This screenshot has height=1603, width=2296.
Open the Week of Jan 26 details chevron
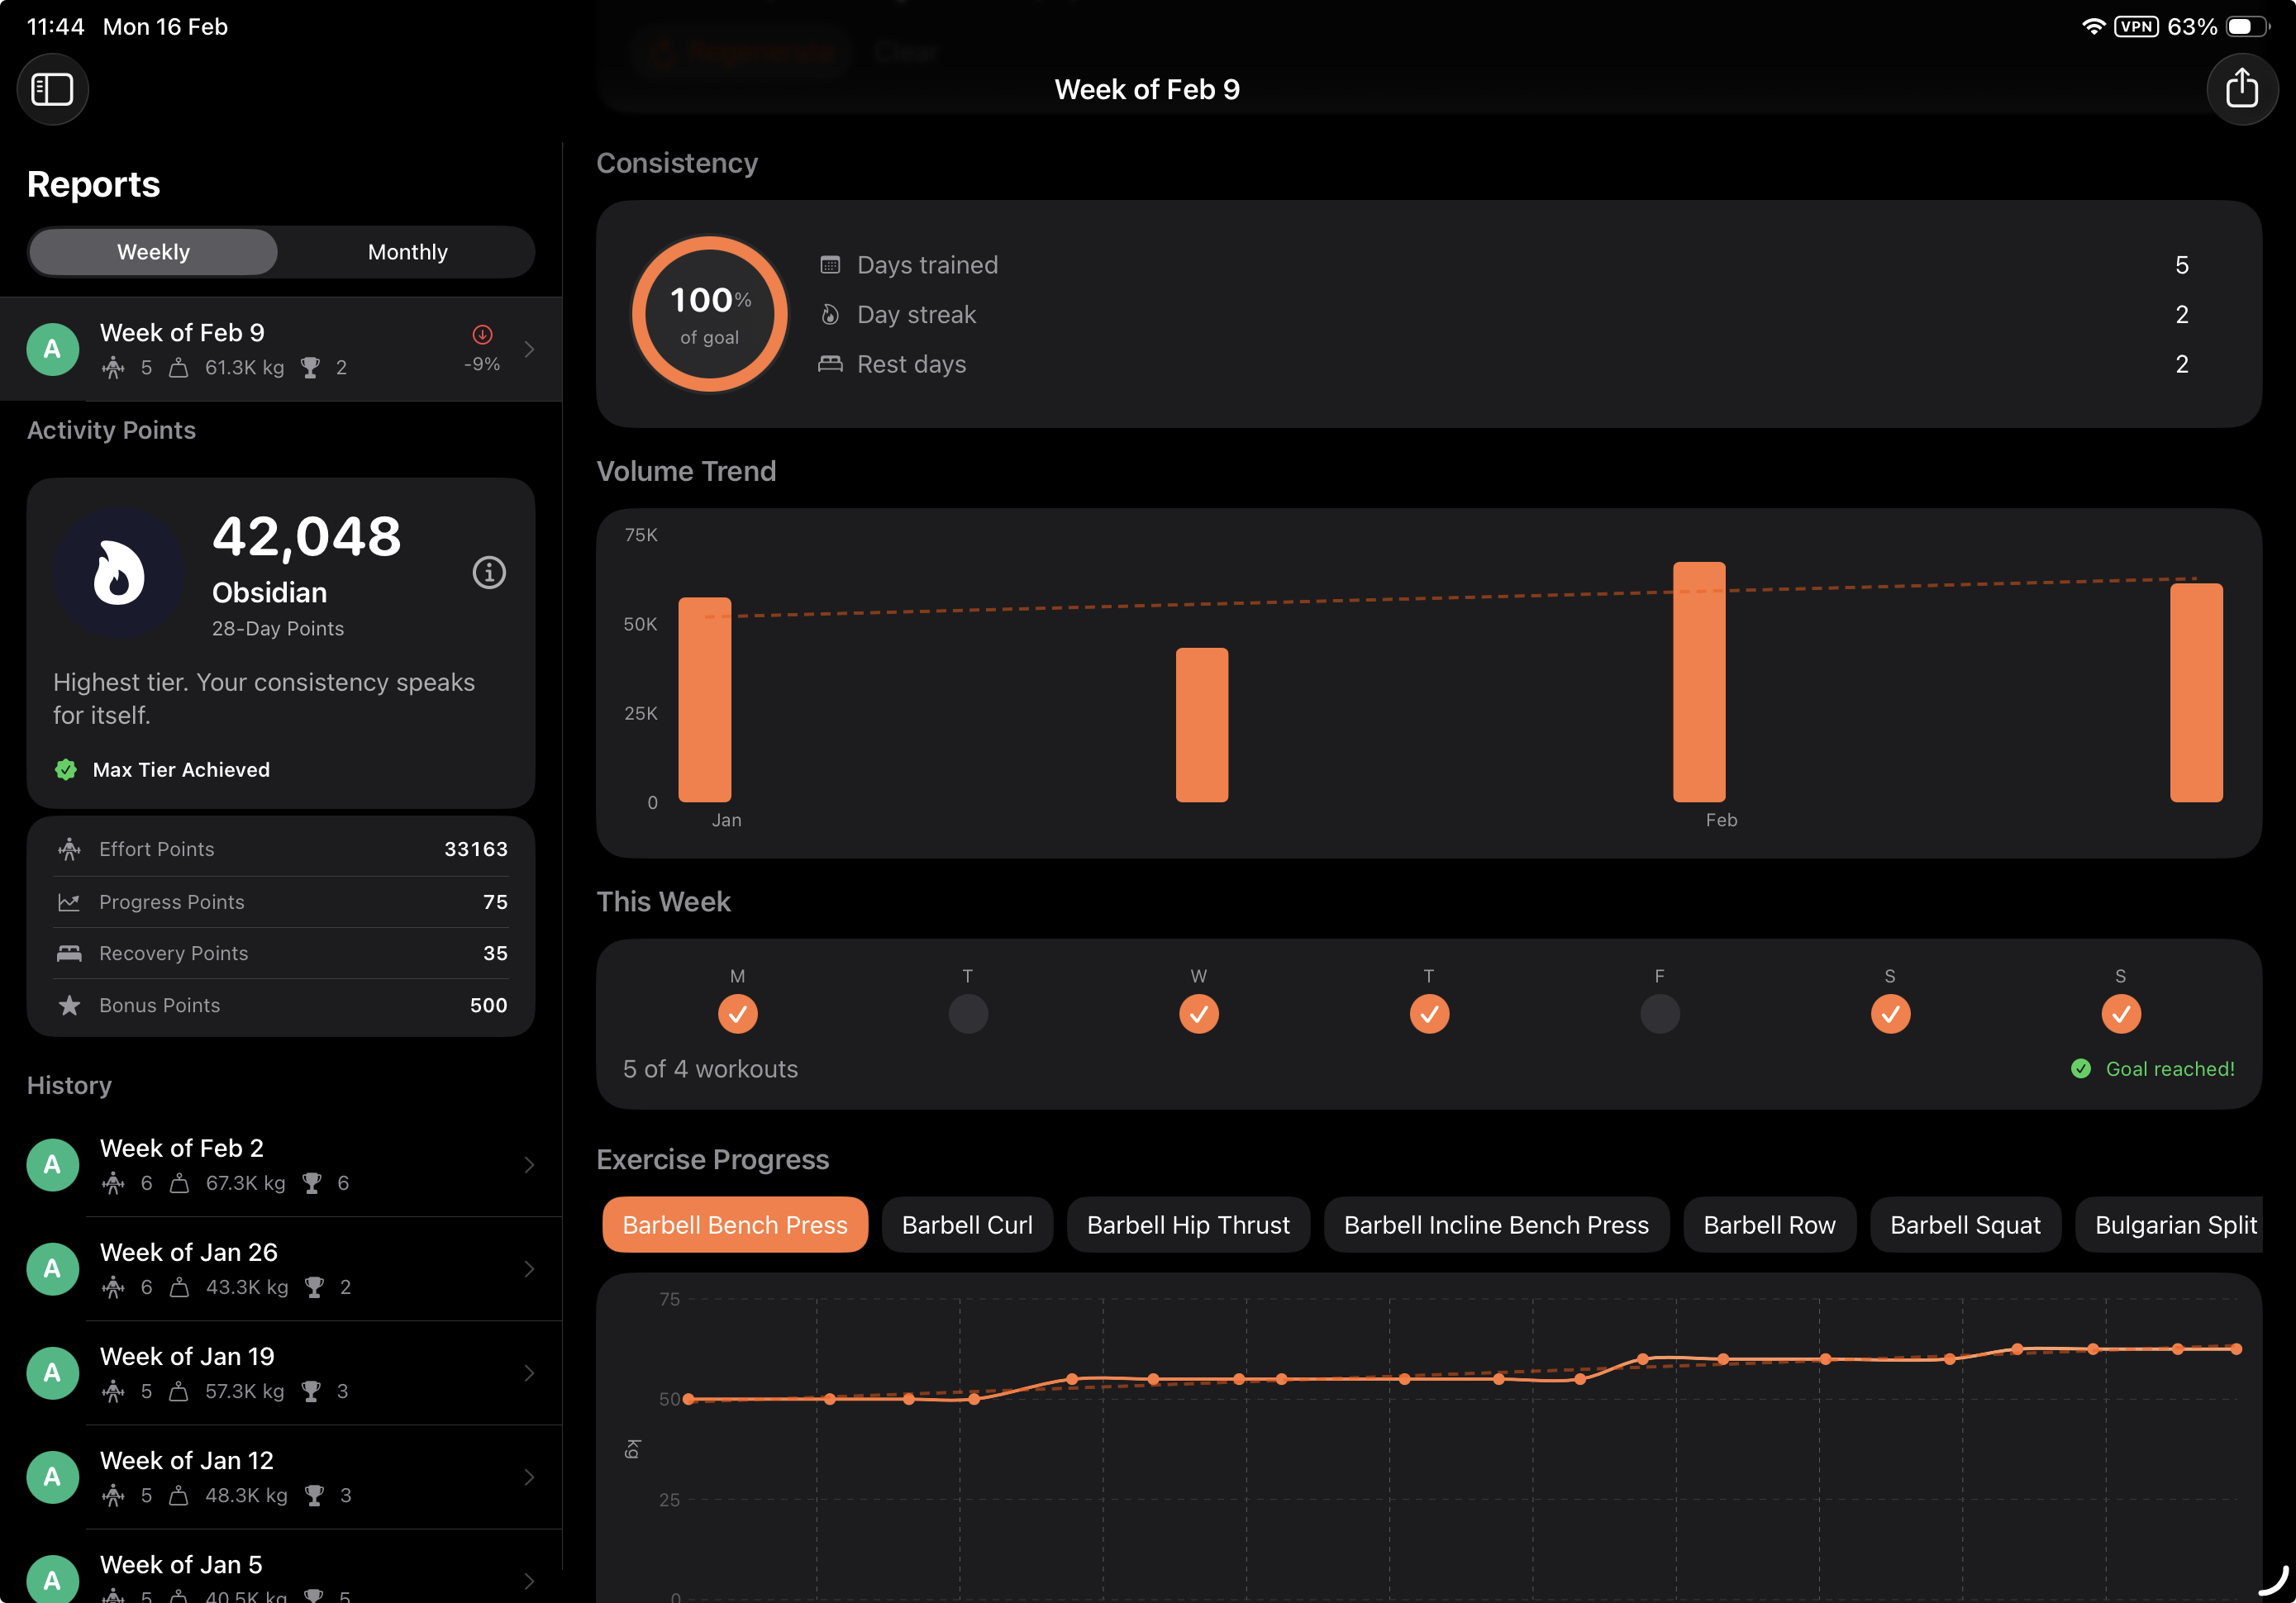tap(529, 1268)
